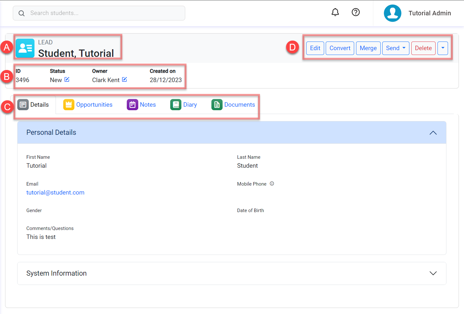Click the Mobile Phone info icon

click(x=272, y=184)
